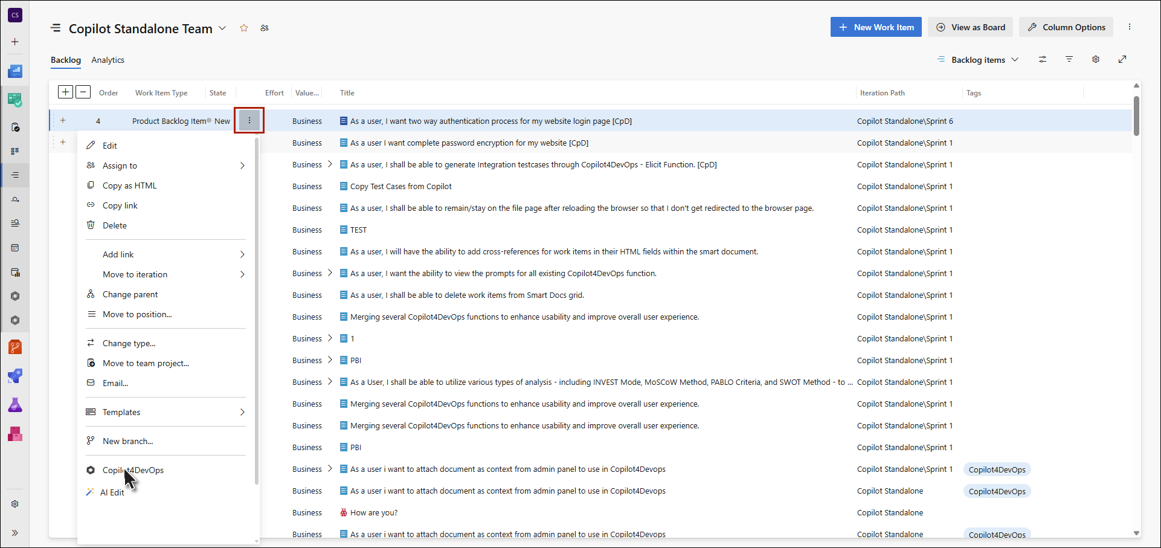Open view options sliders icon
1161x548 pixels.
point(1043,59)
